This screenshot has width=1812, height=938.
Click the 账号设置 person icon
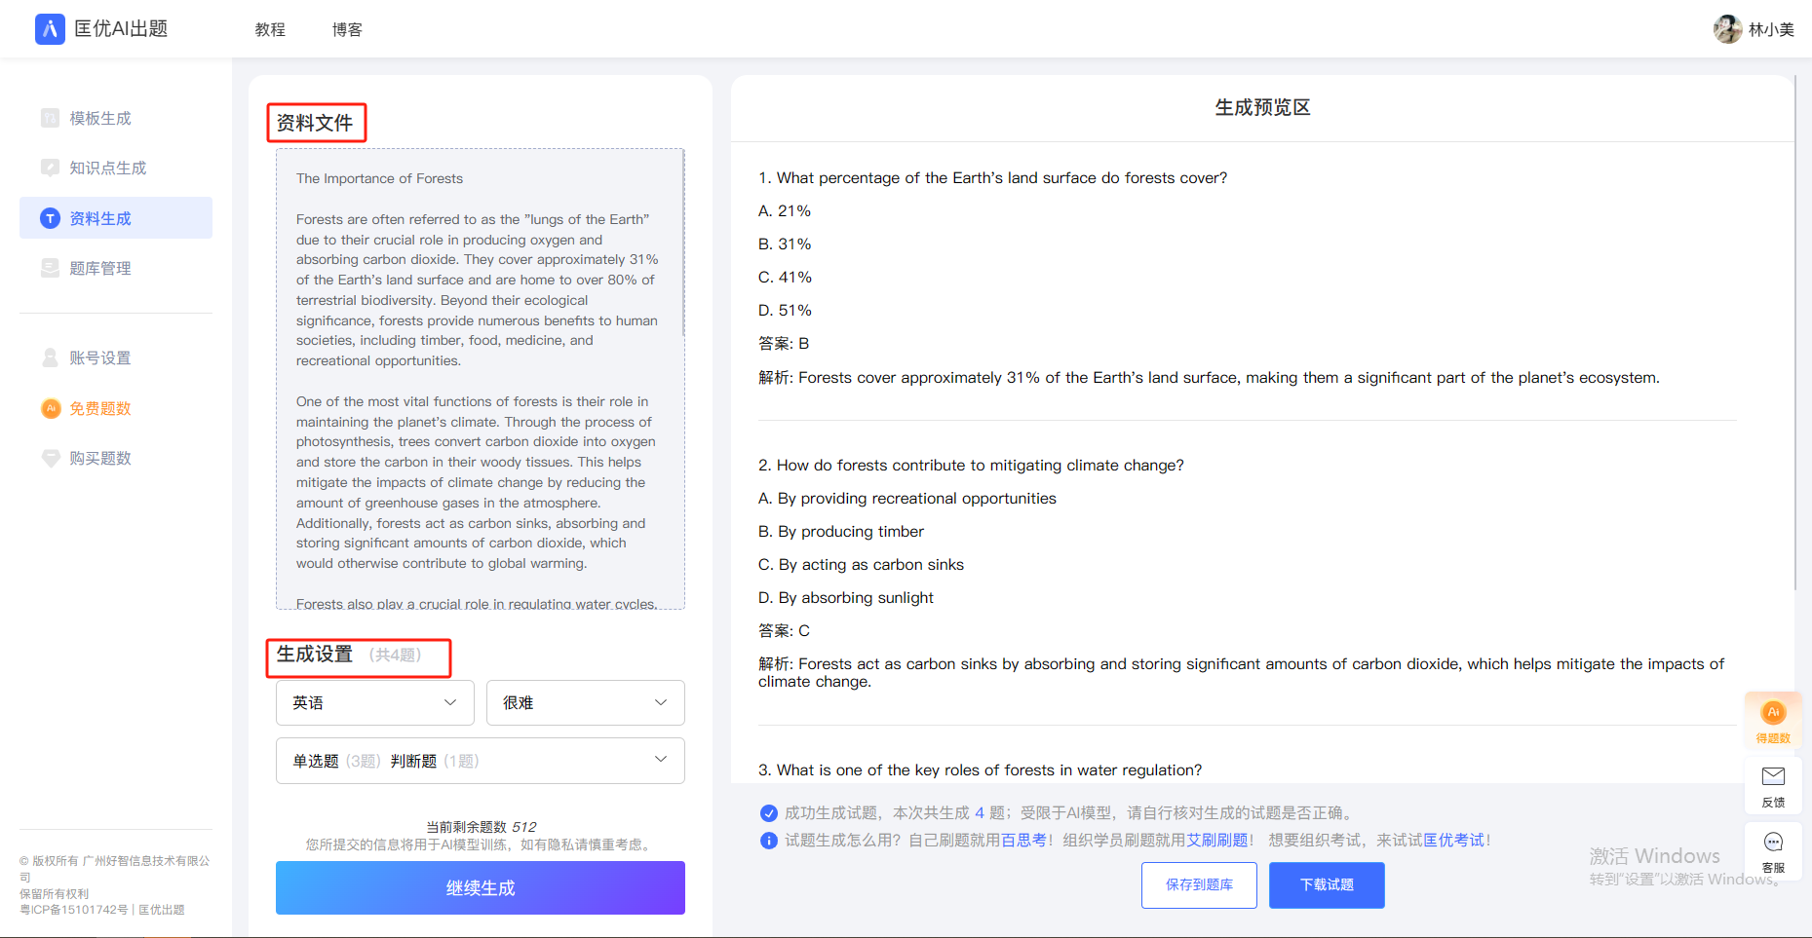51,357
